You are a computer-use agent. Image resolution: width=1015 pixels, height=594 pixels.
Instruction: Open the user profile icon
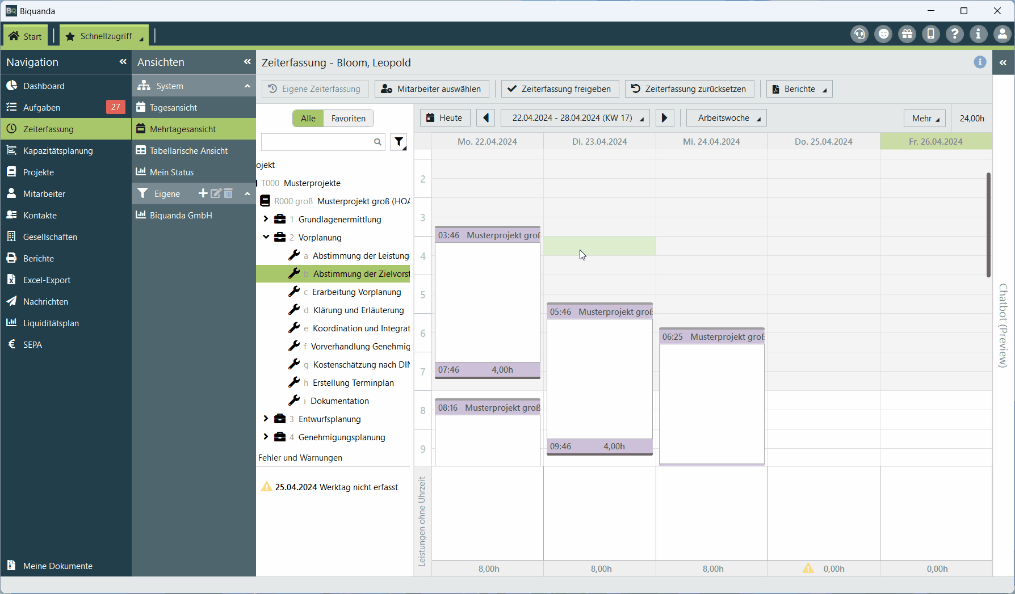[1003, 35]
